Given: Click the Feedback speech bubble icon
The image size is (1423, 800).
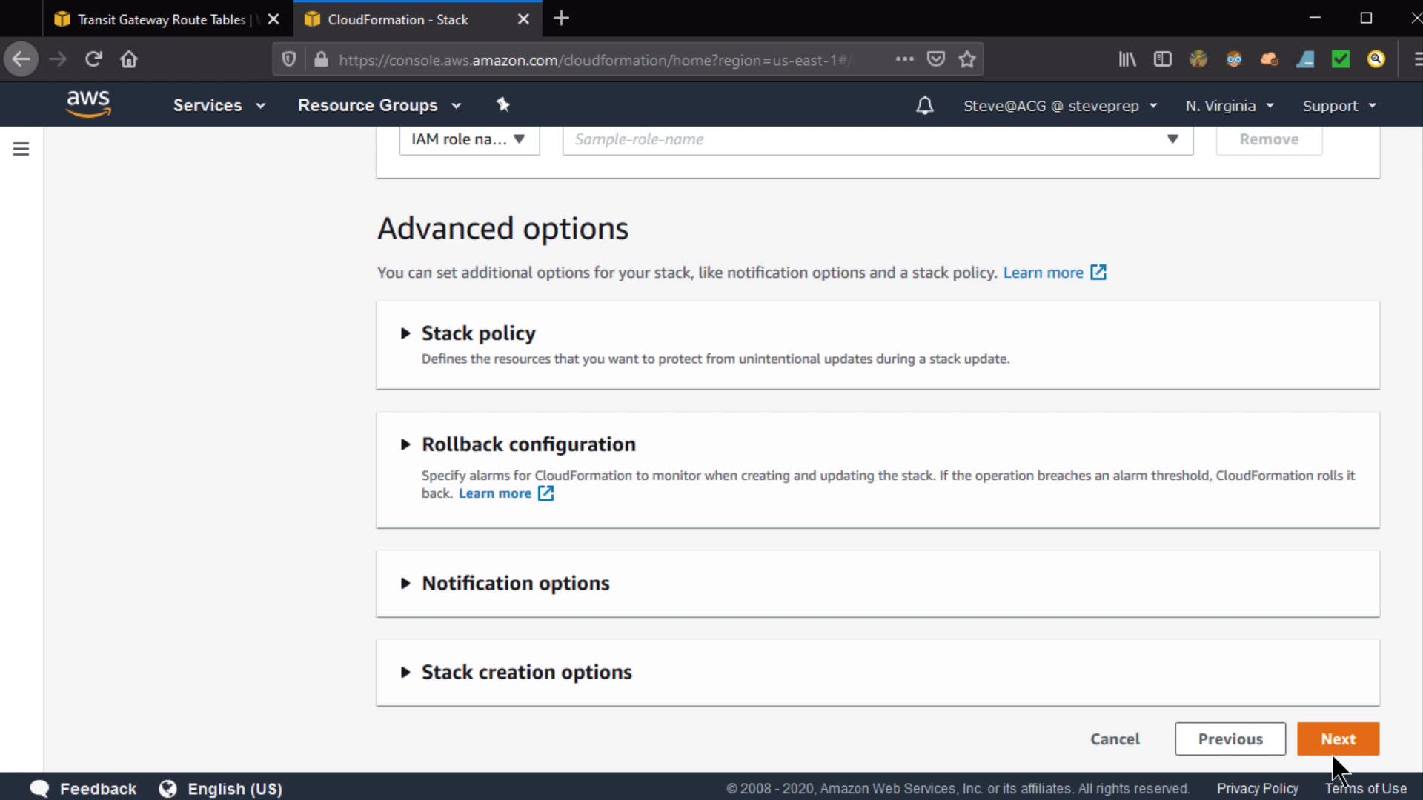Looking at the screenshot, I should [40, 788].
